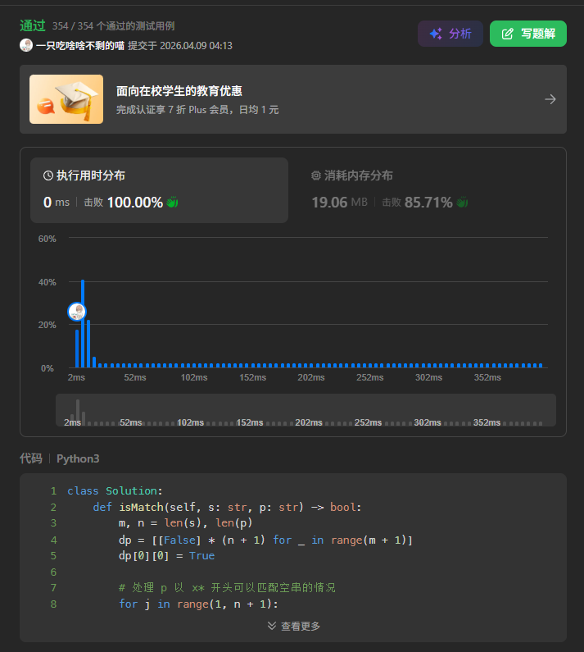
Task: Open 面向在校学生的教育优惠 banner title
Action: pyautogui.click(x=179, y=91)
